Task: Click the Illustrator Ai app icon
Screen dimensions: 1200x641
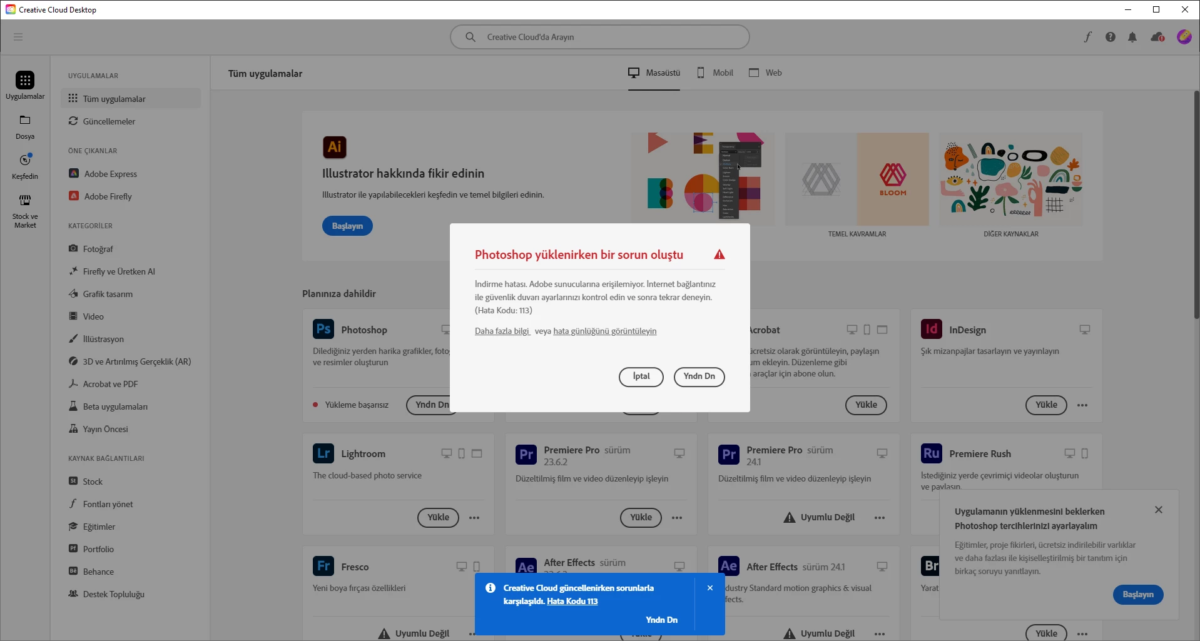Action: 335,147
